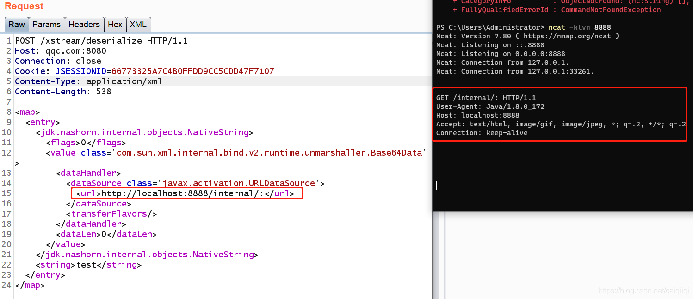Screen dimensions: 693x299
Task: Click the <string>test</string> line
Action: point(88,265)
